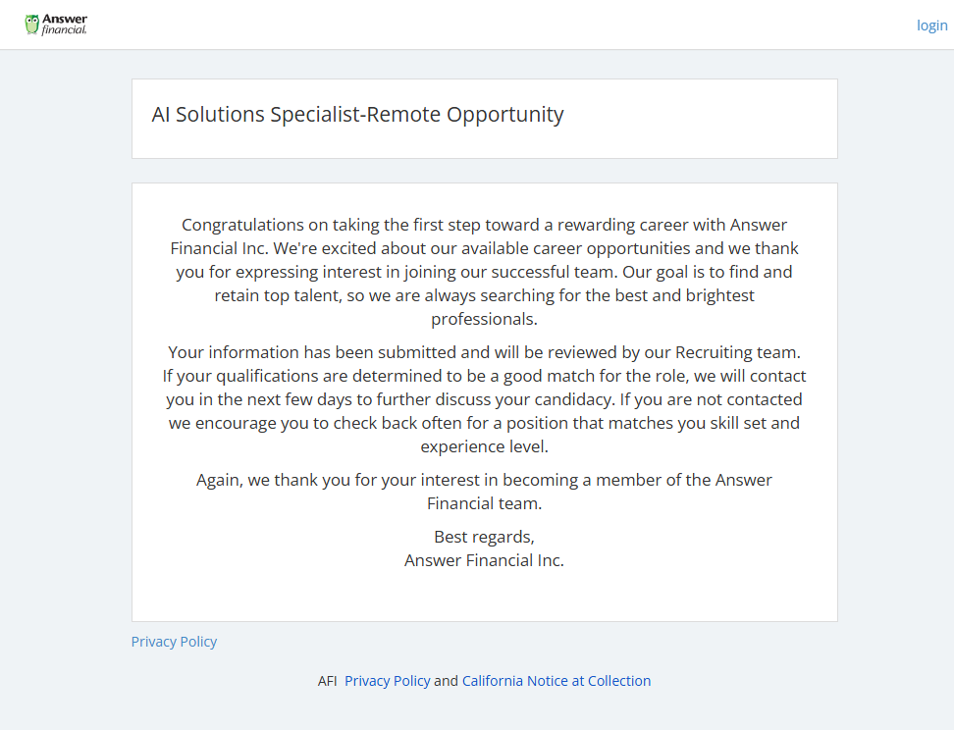Open the standalone Privacy Policy link below the message card
Image resolution: width=954 pixels, height=730 pixels.
point(174,642)
